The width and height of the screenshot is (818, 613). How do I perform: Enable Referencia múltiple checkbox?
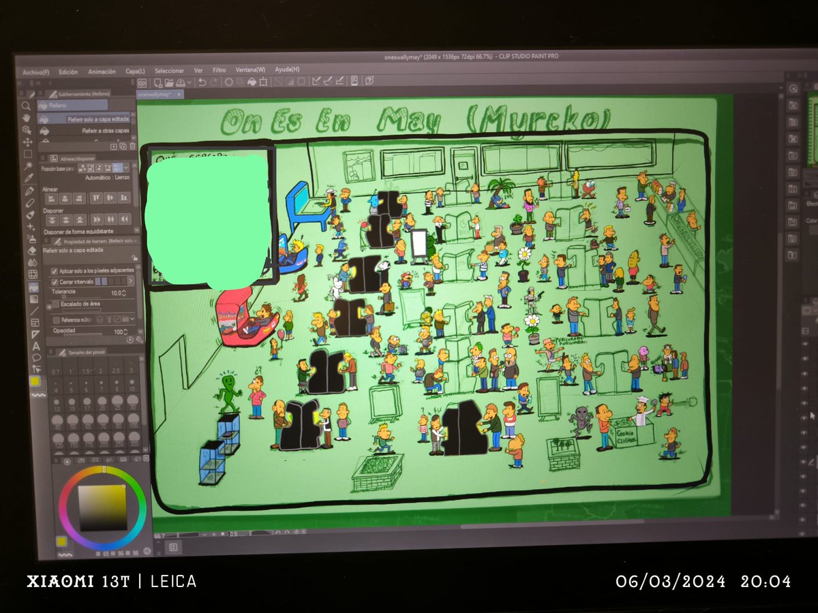click(x=56, y=320)
